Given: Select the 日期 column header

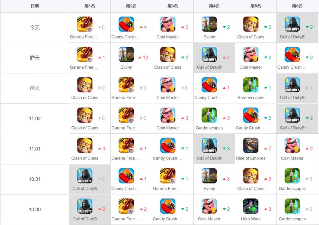Looking at the screenshot, I should pyautogui.click(x=35, y=6).
